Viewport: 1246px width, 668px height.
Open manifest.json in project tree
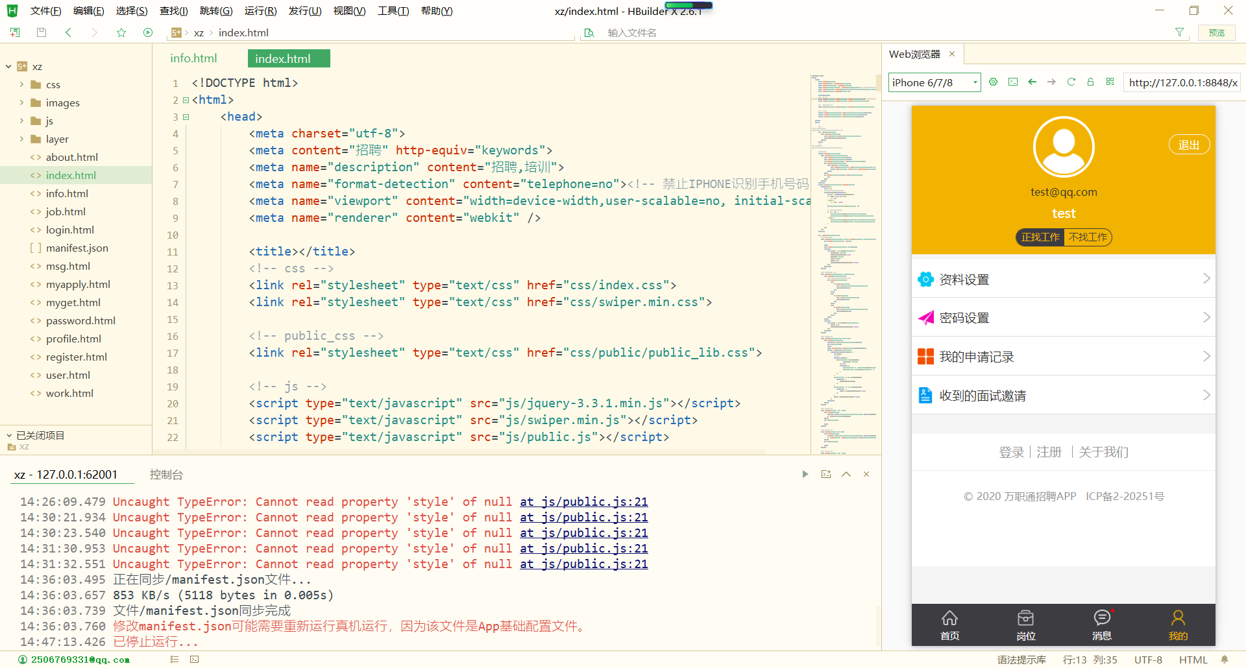77,248
